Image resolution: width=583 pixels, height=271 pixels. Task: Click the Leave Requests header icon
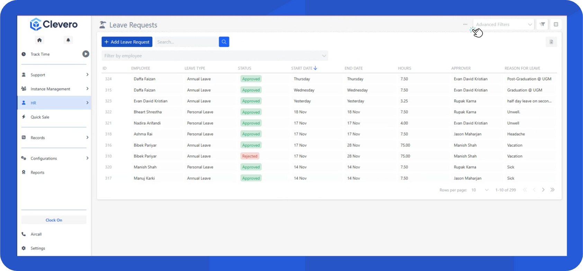[102, 25]
